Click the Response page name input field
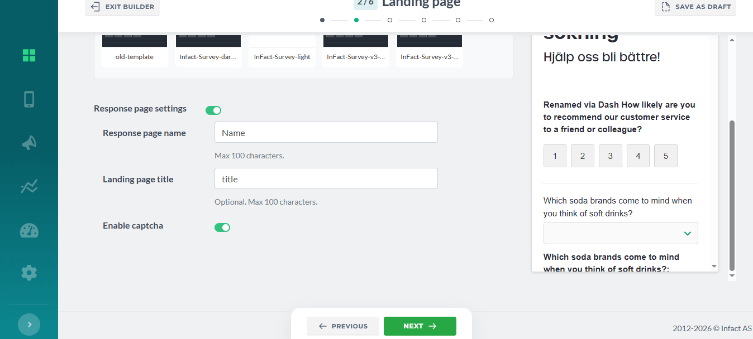 coord(326,133)
